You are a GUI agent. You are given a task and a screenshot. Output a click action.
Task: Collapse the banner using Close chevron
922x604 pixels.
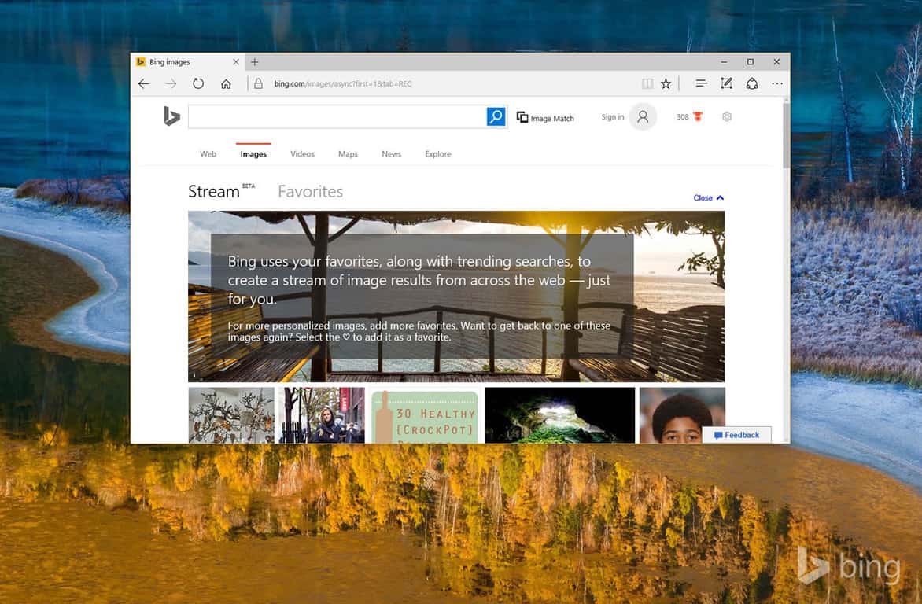click(x=708, y=198)
